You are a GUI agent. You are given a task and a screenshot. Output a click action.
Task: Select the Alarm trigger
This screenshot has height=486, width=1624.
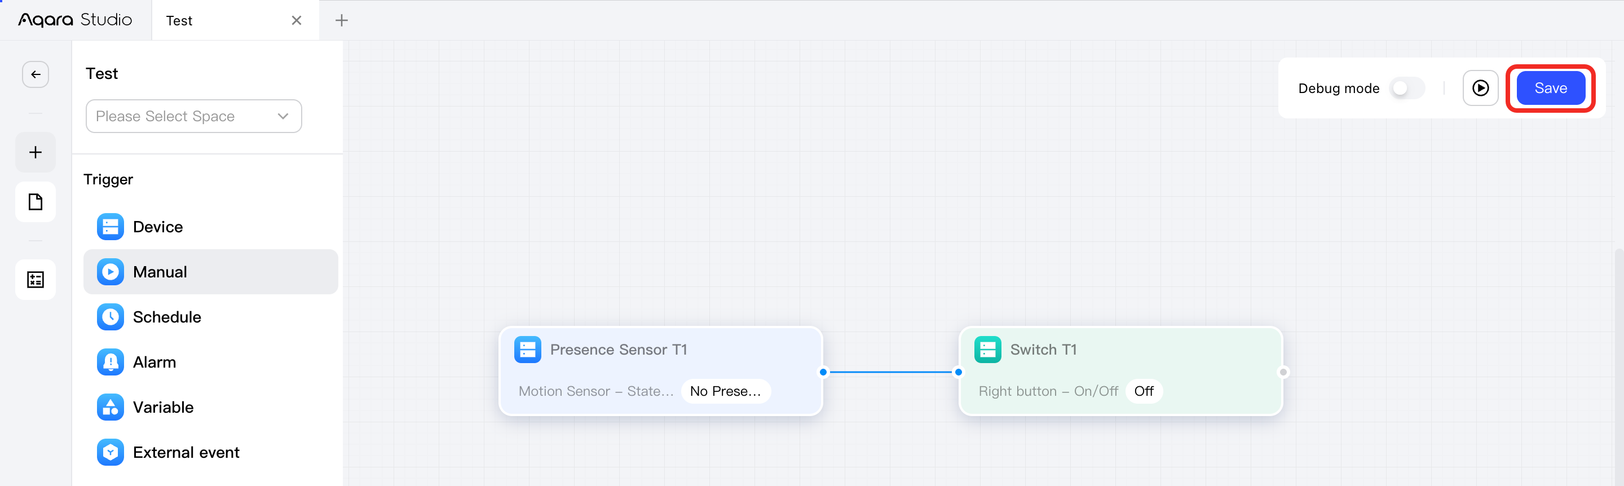point(210,362)
